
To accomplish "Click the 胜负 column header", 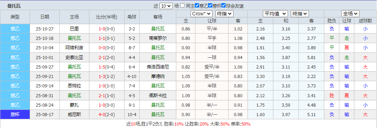I will (332, 21).
